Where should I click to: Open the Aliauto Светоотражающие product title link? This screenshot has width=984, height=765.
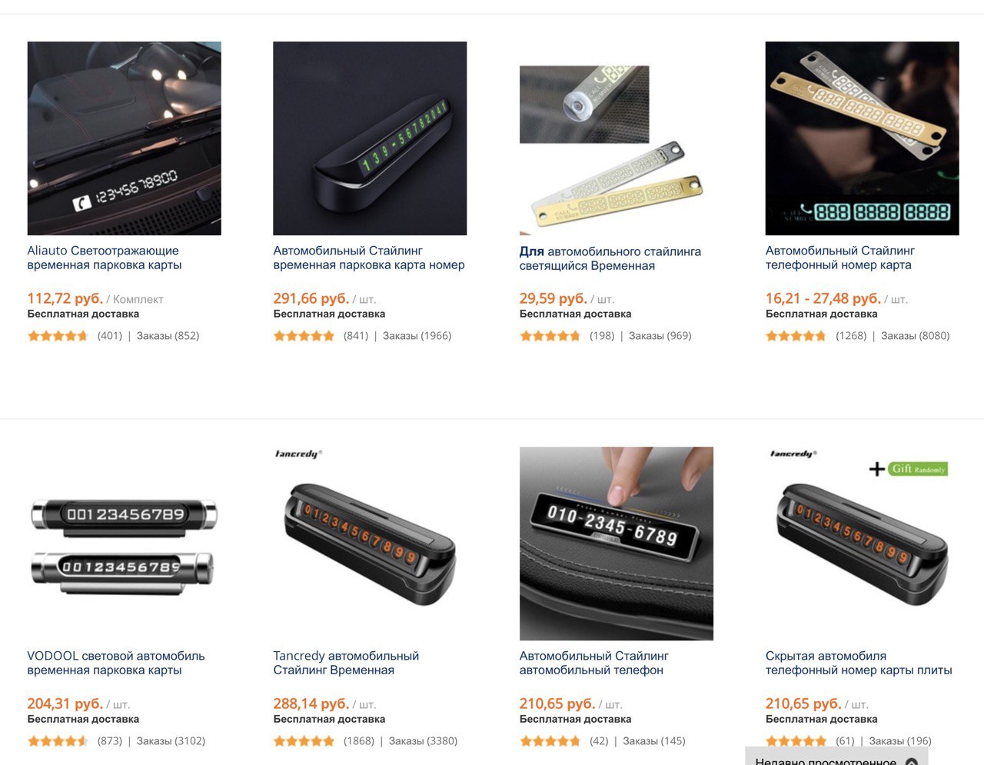click(105, 258)
